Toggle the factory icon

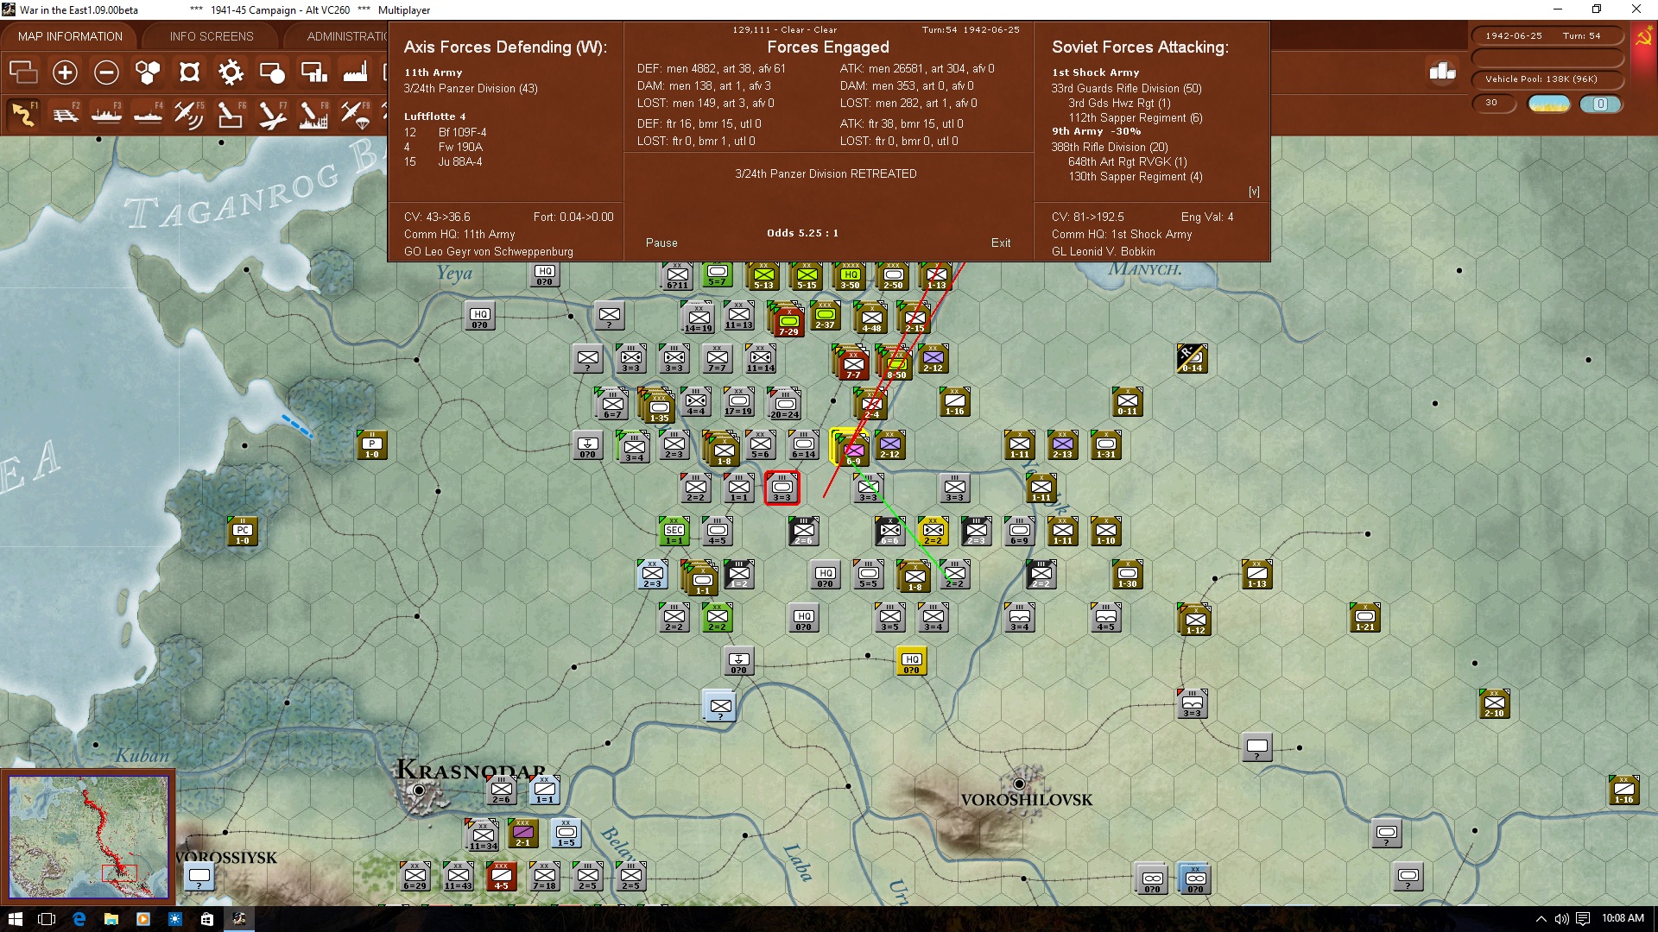(355, 72)
